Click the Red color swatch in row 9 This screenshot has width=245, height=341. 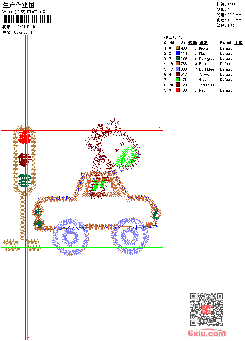tap(177, 90)
